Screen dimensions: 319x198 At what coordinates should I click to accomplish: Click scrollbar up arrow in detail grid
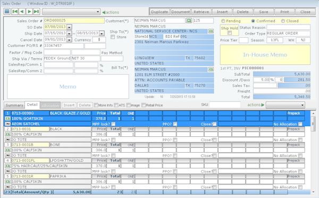point(313,113)
